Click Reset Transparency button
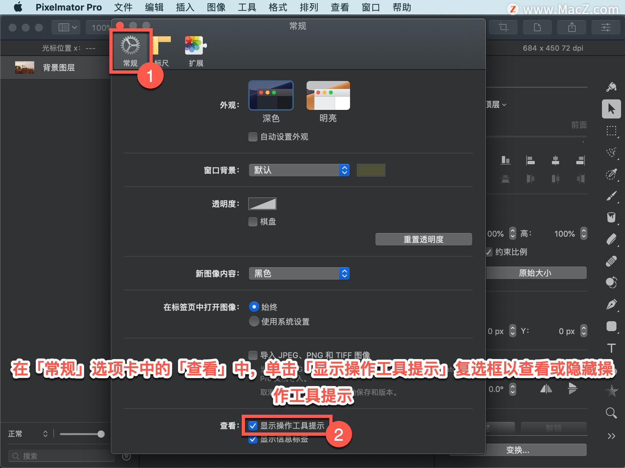625x468 pixels. click(424, 239)
